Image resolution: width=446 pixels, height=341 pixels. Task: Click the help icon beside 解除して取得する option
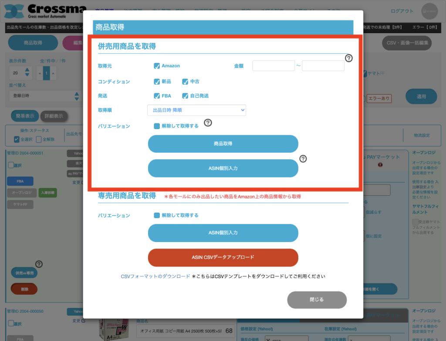point(208,123)
